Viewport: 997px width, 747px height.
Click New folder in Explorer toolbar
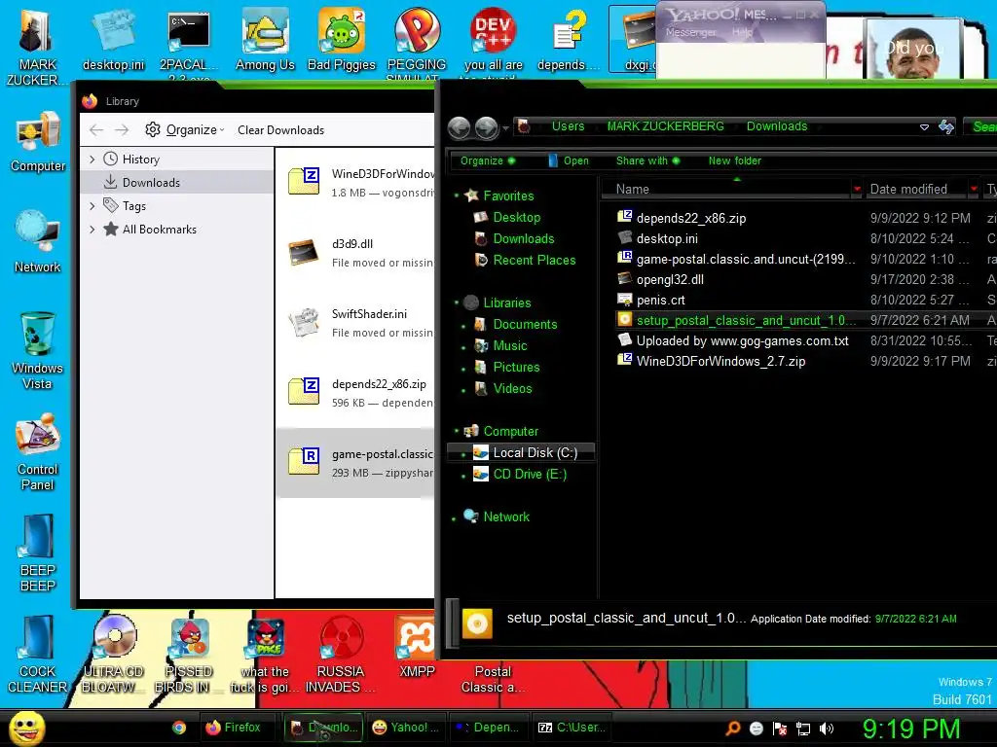734,160
